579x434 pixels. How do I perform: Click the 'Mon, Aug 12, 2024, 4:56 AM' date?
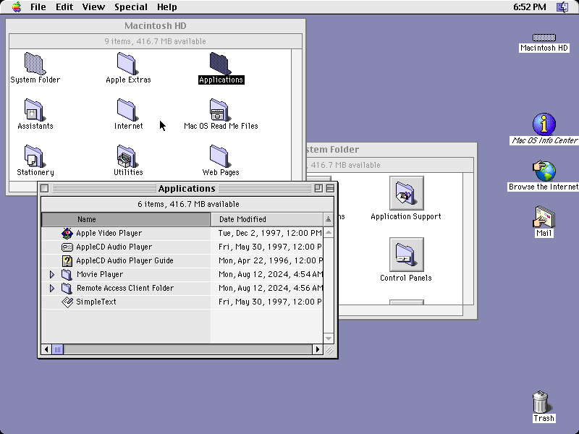pyautogui.click(x=270, y=288)
